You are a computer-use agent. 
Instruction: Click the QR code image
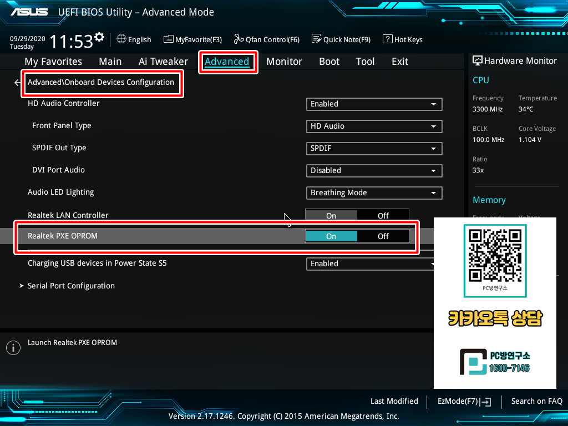pyautogui.click(x=495, y=256)
